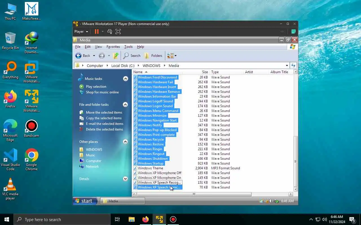This screenshot has width=361, height=225.
Task: Open Bandicam desktop shortcut
Action: coord(31,129)
